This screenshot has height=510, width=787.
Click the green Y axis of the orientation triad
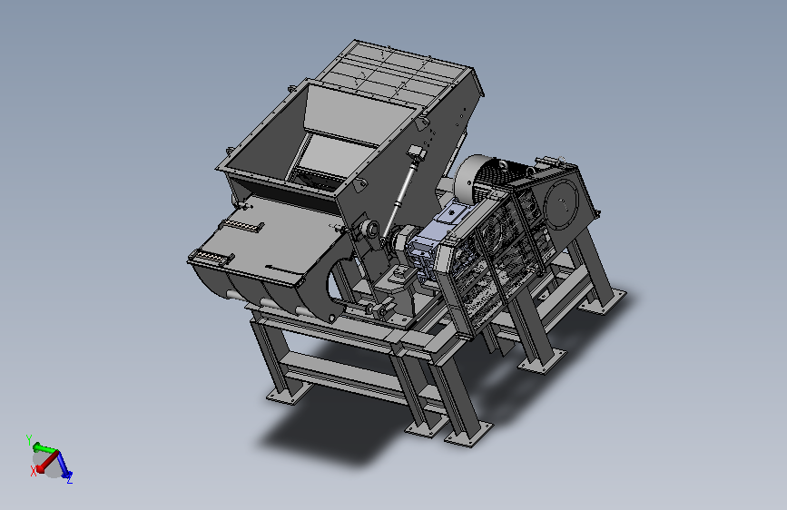point(44,447)
